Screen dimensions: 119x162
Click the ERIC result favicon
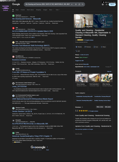(13, 42)
